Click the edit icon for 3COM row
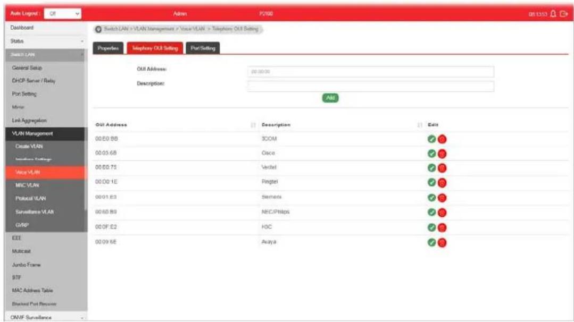The image size is (574, 322). (431, 139)
